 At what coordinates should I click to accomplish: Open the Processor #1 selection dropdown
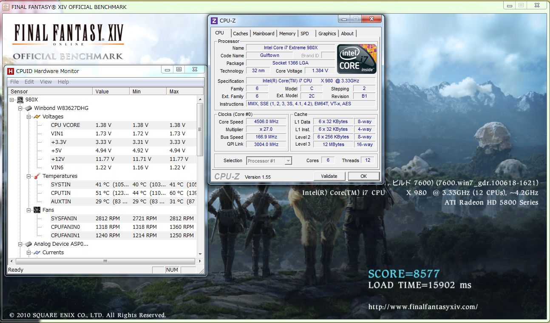tap(288, 161)
